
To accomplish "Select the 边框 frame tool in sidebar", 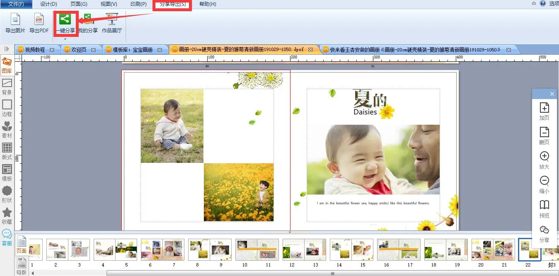I will point(7,108).
